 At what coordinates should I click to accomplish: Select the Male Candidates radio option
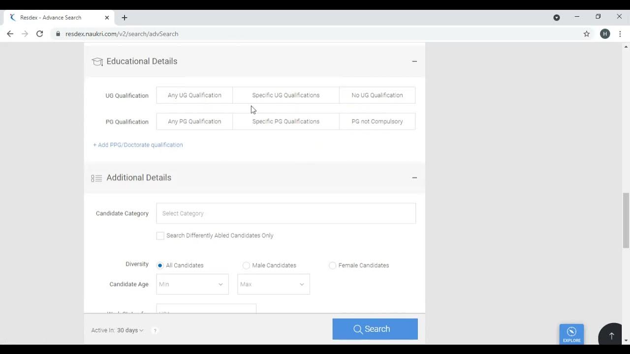tap(246, 265)
